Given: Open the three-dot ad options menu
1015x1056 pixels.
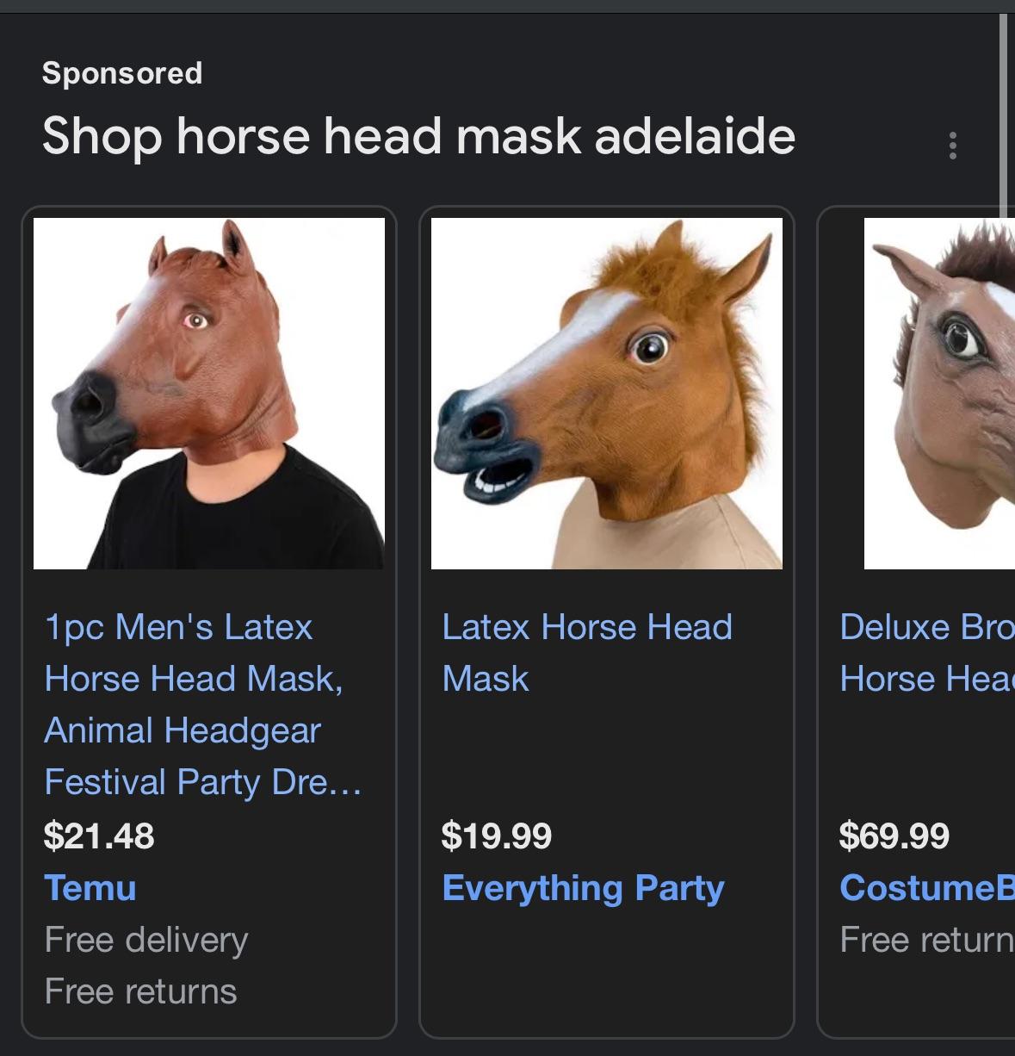Looking at the screenshot, I should 952,146.
